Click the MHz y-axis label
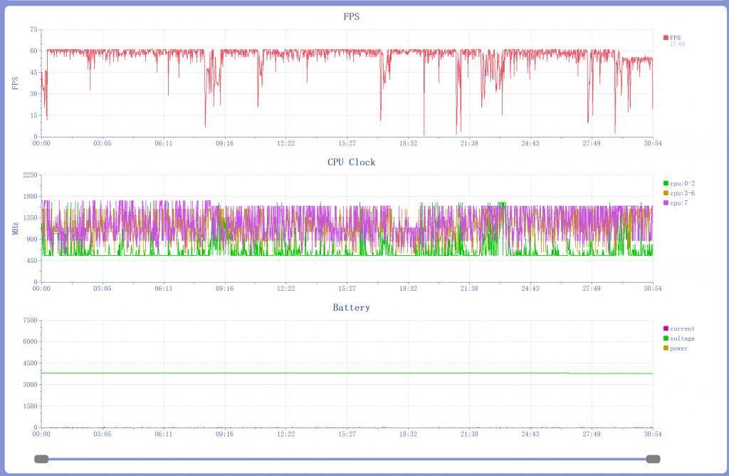 coord(16,229)
